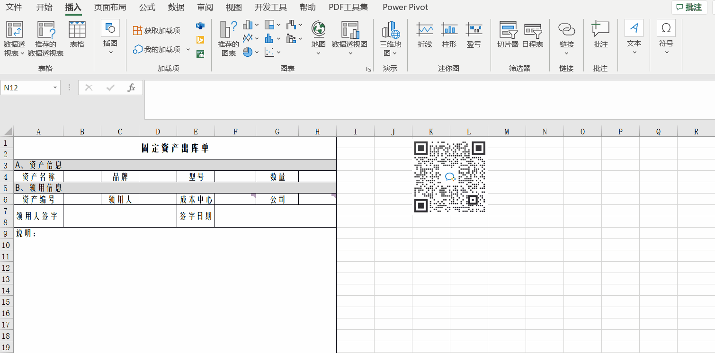Open the Bing Maps add-in
Screen dimensions: 715x353
coord(200,40)
